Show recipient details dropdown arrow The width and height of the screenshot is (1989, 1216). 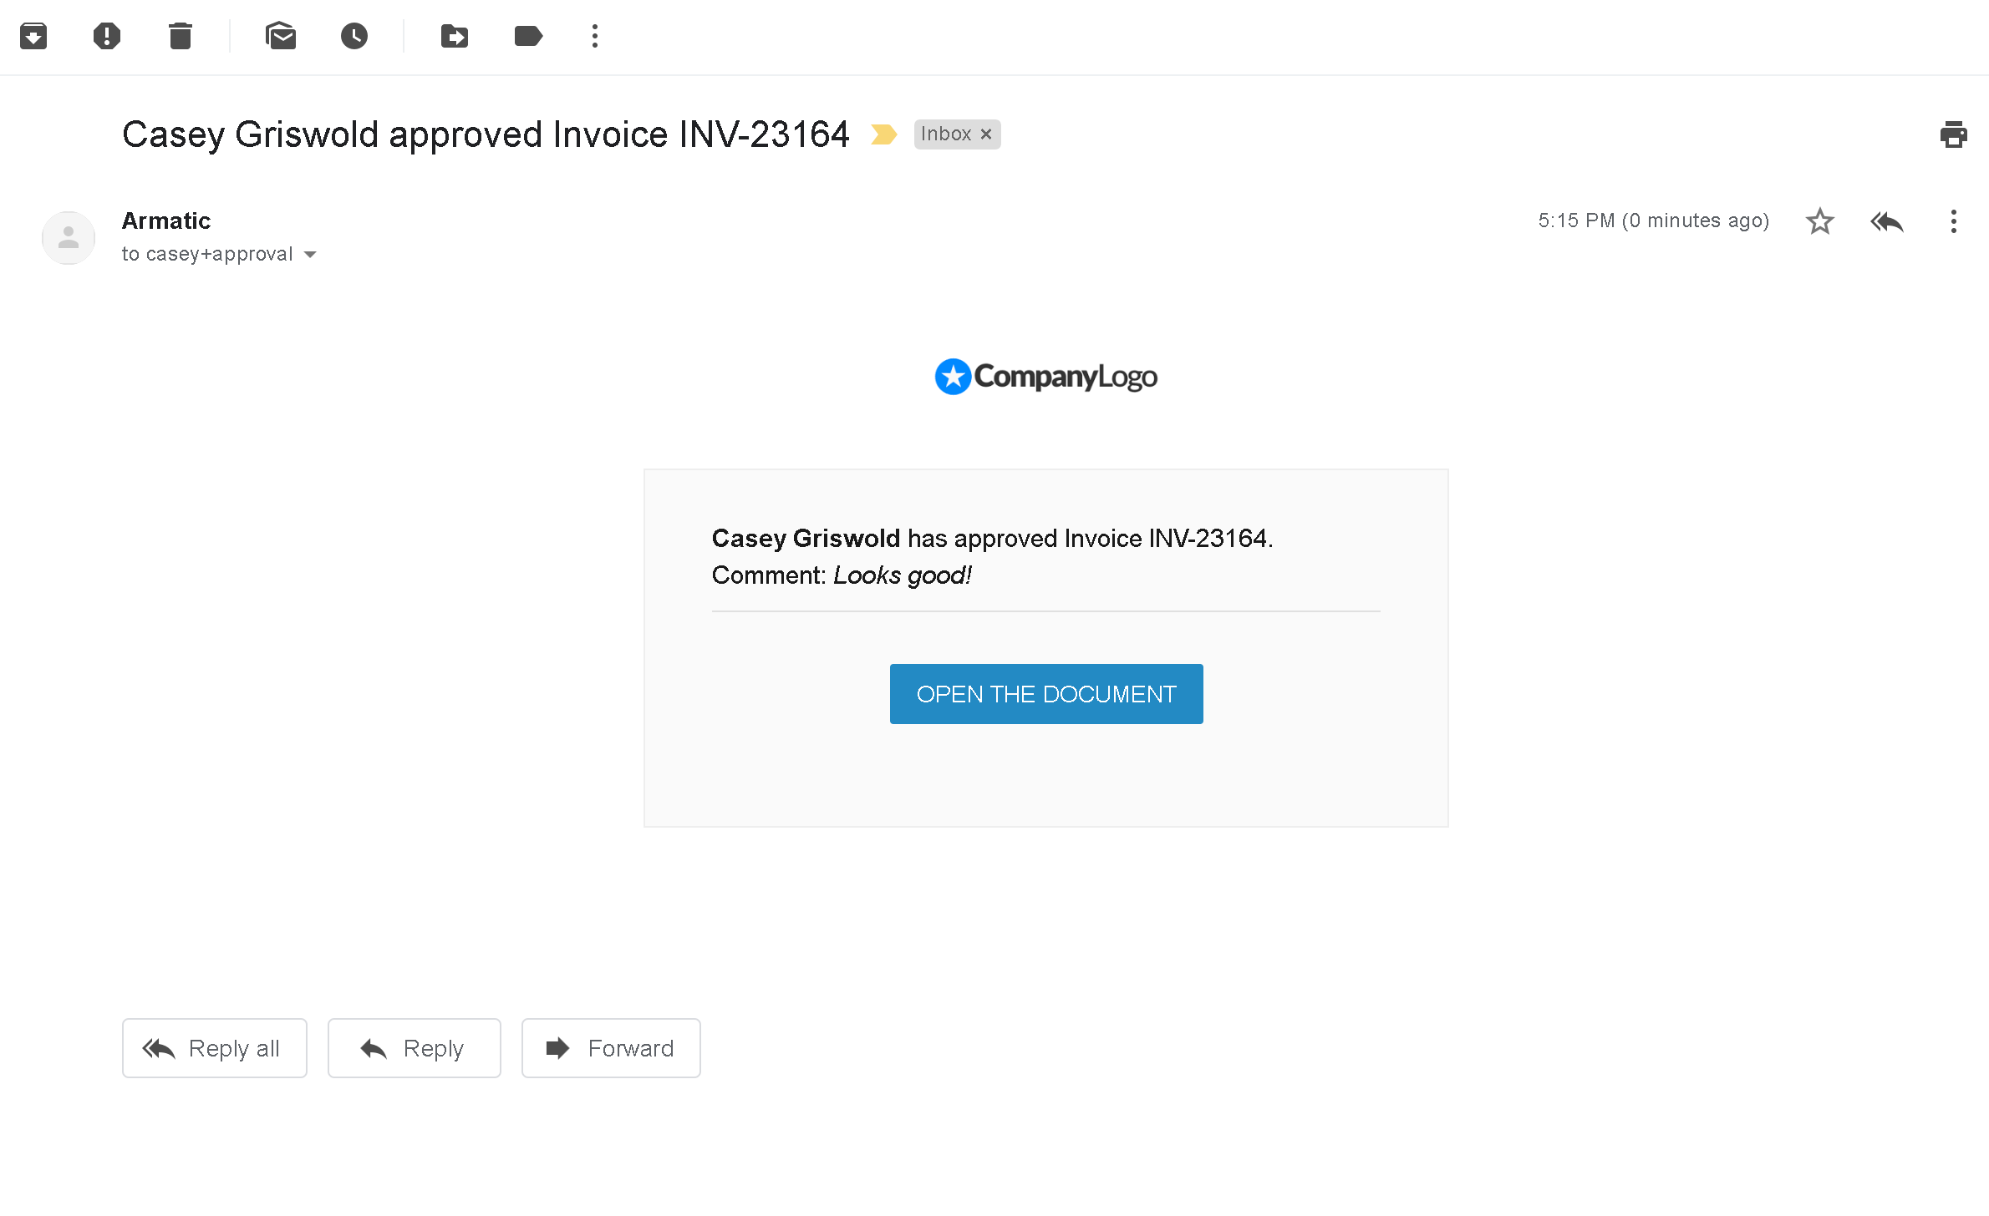click(x=310, y=255)
